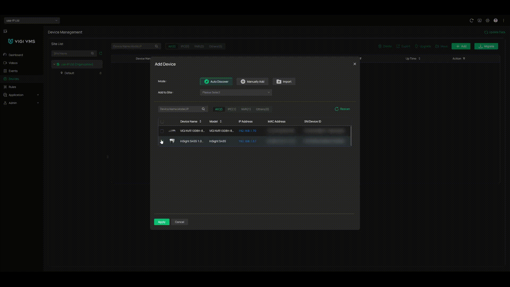The width and height of the screenshot is (510, 287).
Task: Select the Dashboard icon in the sidebar
Action: (5, 55)
